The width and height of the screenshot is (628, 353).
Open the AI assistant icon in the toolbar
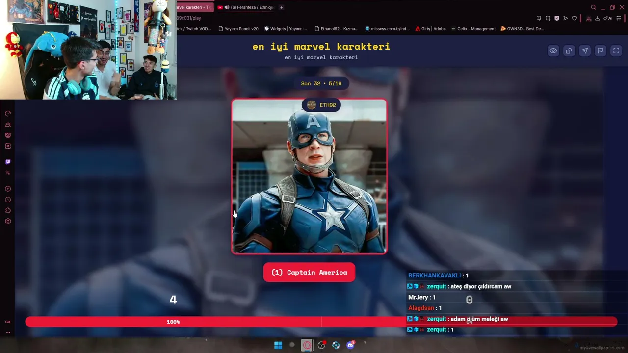point(608,18)
